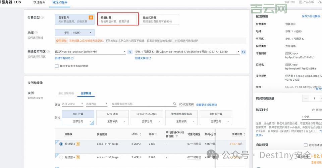The image size is (322, 168).
Task: Open the 选择 vCPU filter dropdown
Action: (x=72, y=104)
